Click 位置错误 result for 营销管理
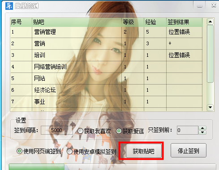 [x=179, y=32]
